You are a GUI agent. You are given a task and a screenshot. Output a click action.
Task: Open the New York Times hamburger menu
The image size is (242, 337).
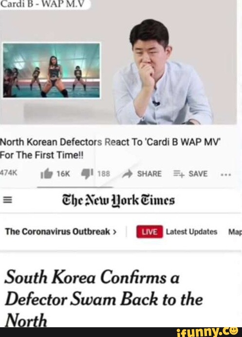pyautogui.click(x=8, y=200)
